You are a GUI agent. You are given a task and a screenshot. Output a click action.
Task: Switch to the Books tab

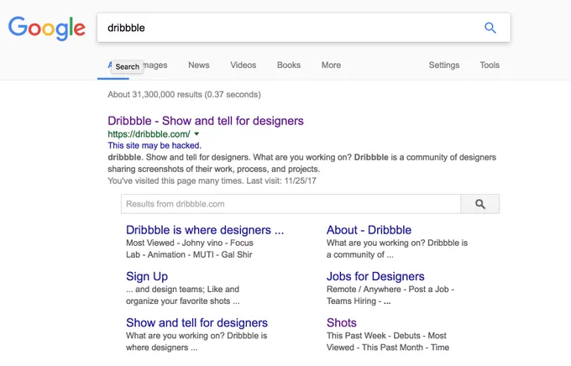tap(289, 65)
